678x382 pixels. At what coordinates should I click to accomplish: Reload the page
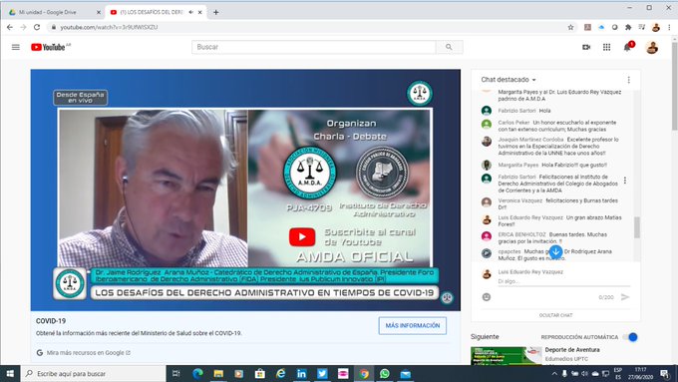coord(37,27)
